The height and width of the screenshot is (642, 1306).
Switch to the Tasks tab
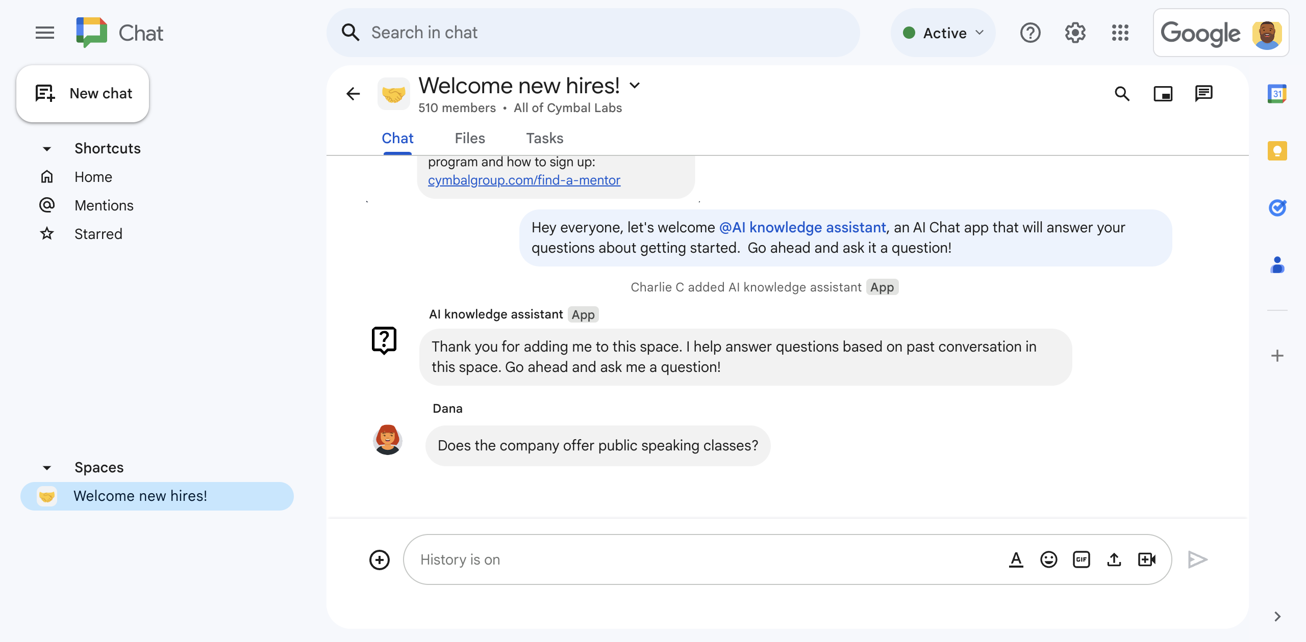(545, 138)
